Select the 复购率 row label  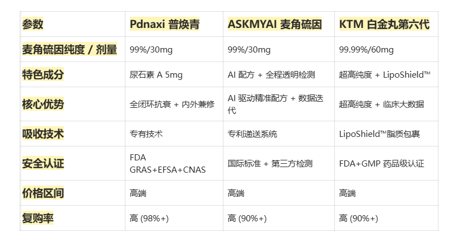click(38, 218)
